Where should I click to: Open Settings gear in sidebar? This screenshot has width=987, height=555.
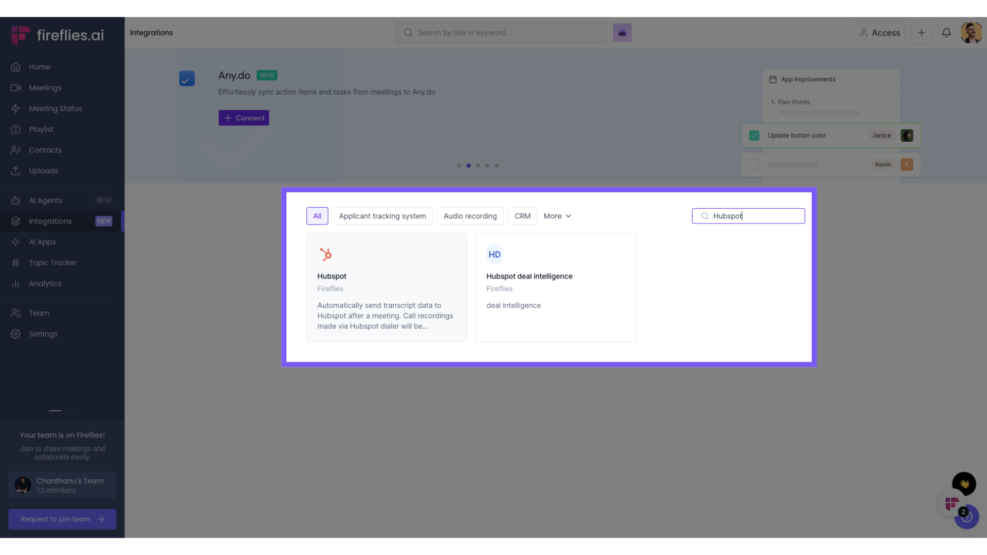[43, 334]
